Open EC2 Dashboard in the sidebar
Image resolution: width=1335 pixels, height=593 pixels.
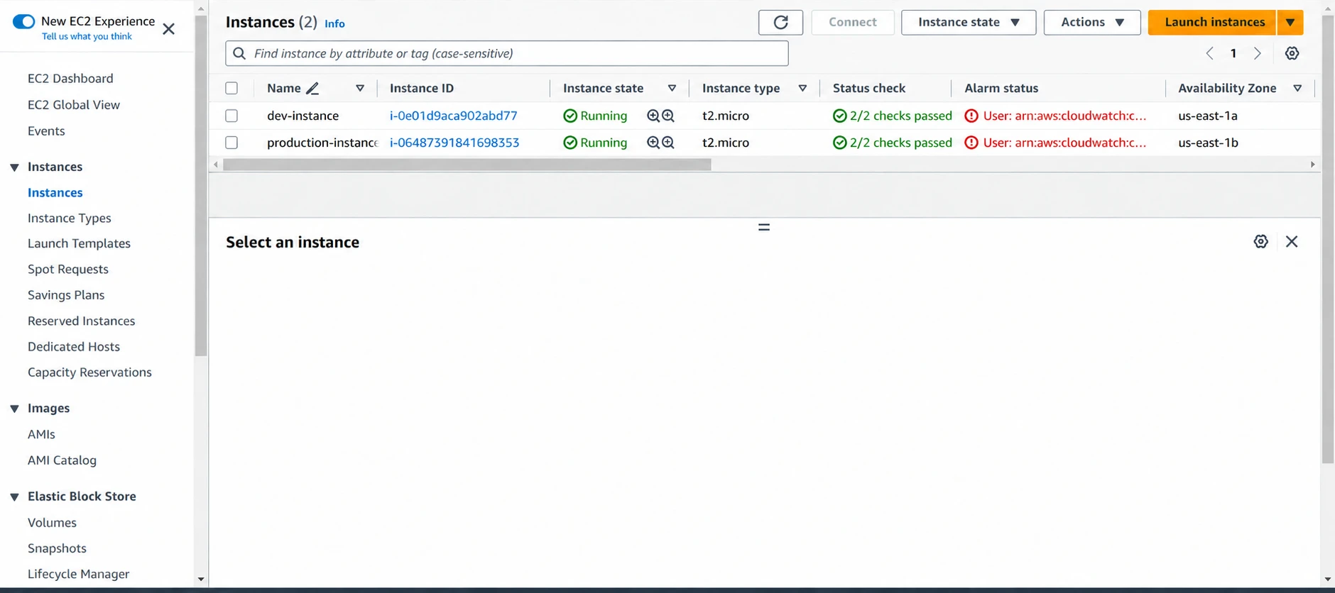(x=70, y=78)
